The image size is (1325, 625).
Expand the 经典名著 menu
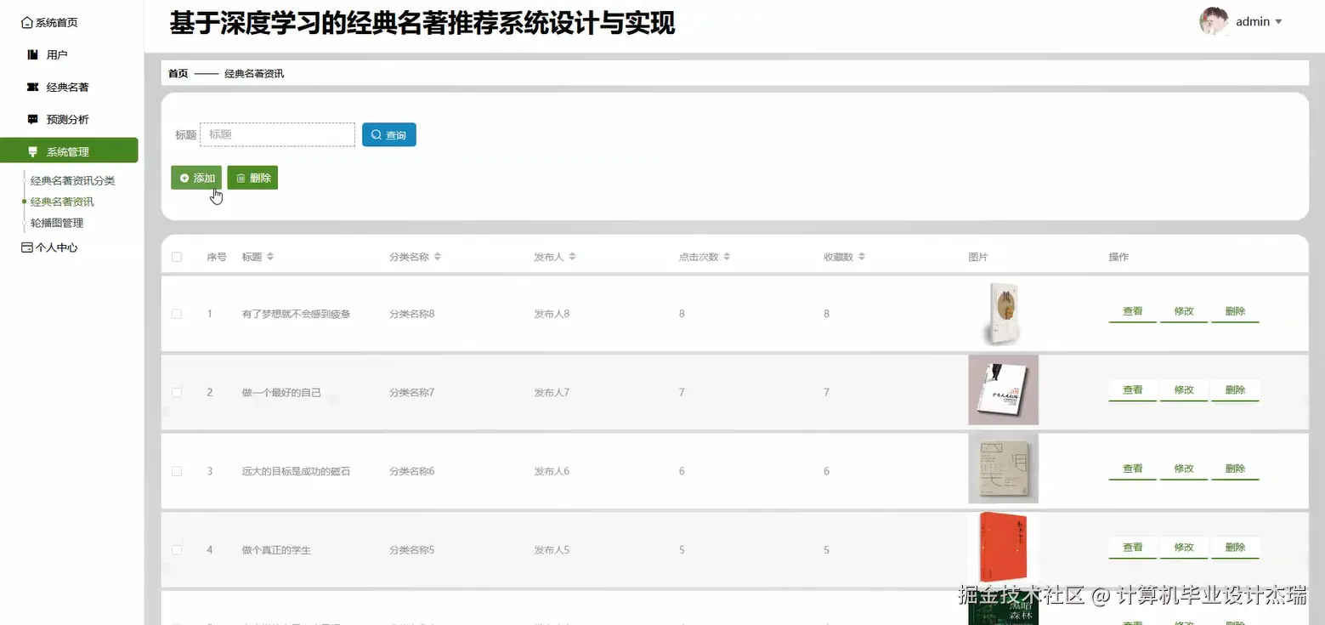[69, 87]
